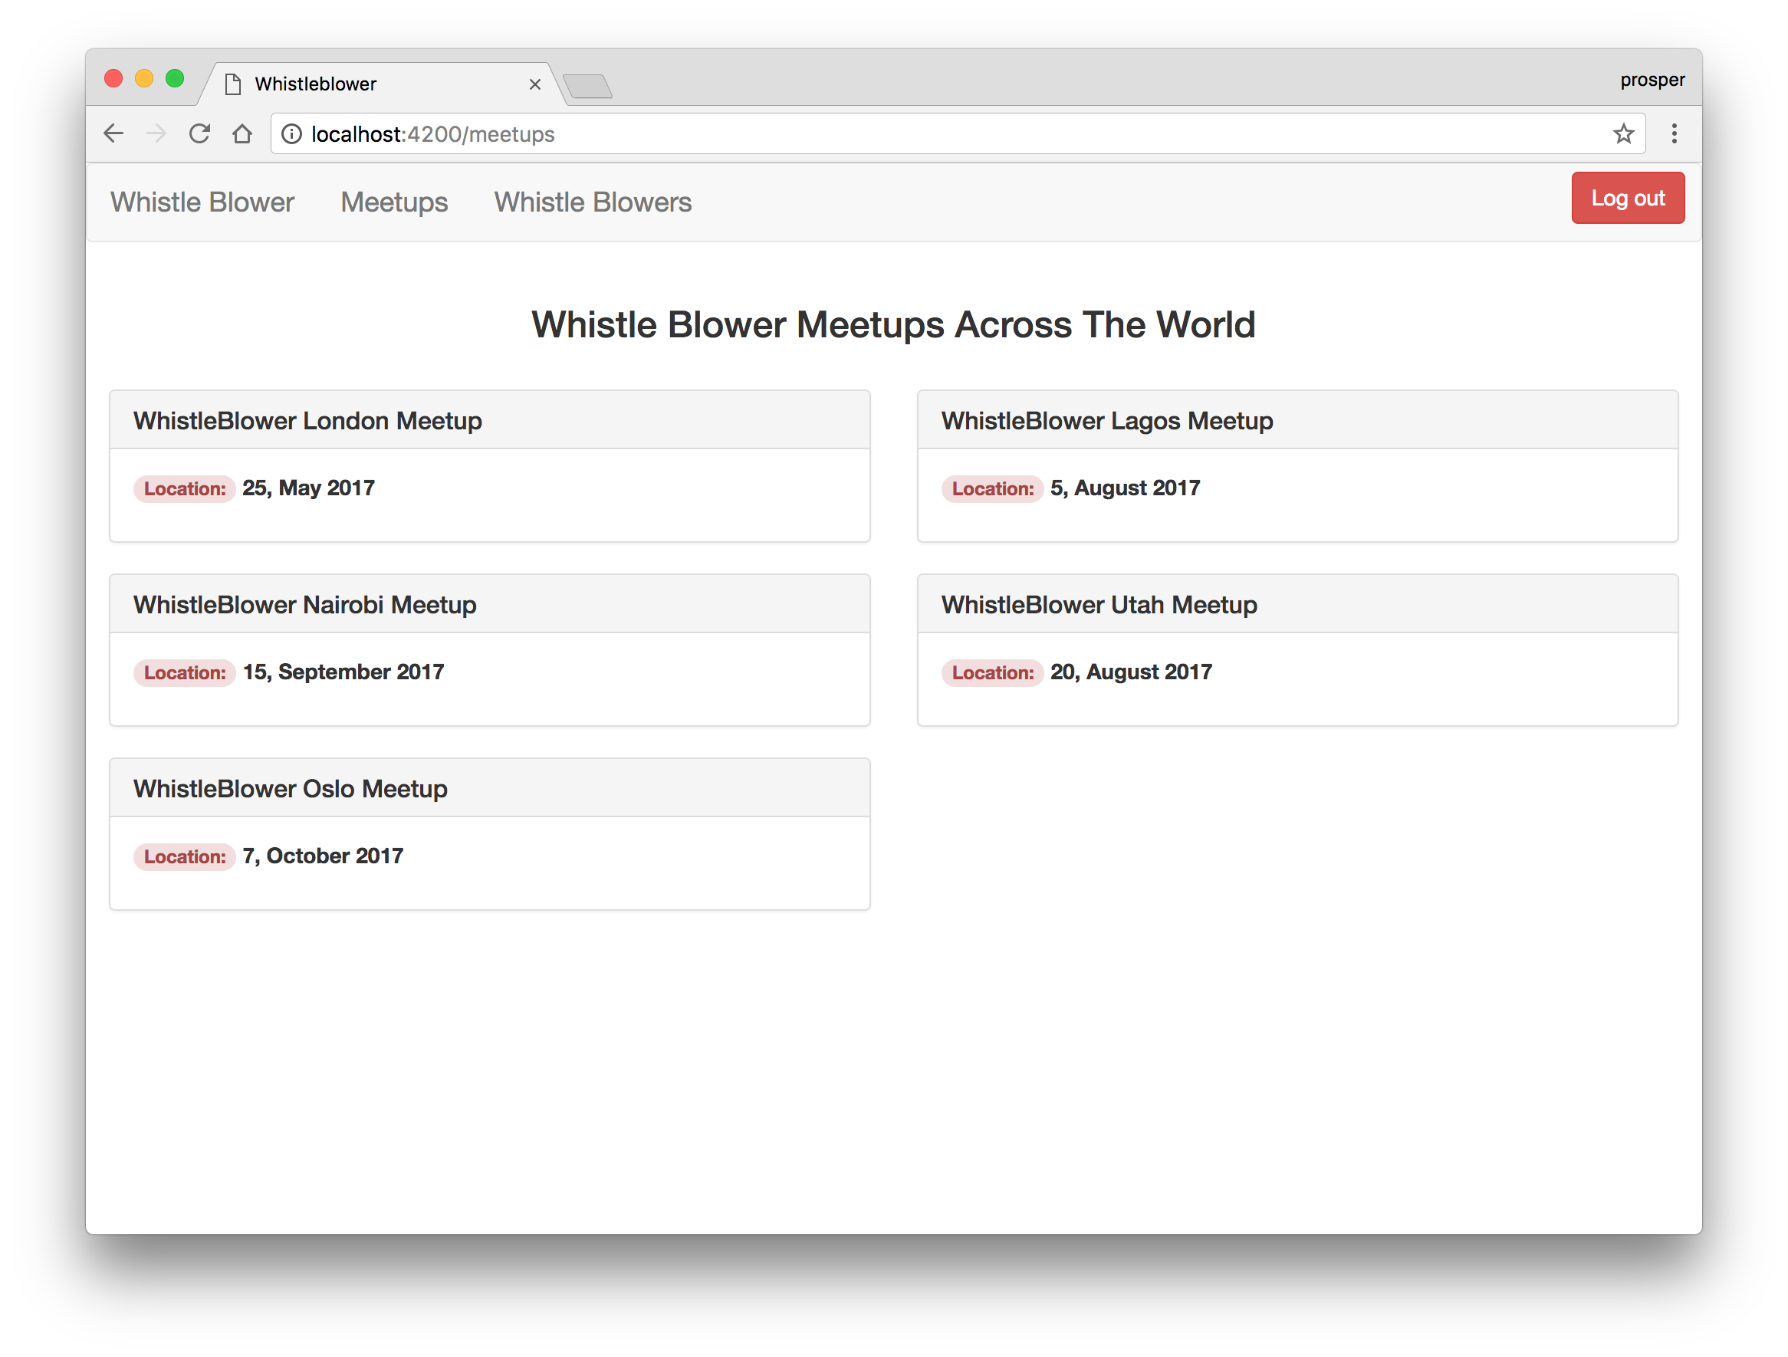Open the site info icon in address bar
Image resolution: width=1788 pixels, height=1357 pixels.
point(292,133)
